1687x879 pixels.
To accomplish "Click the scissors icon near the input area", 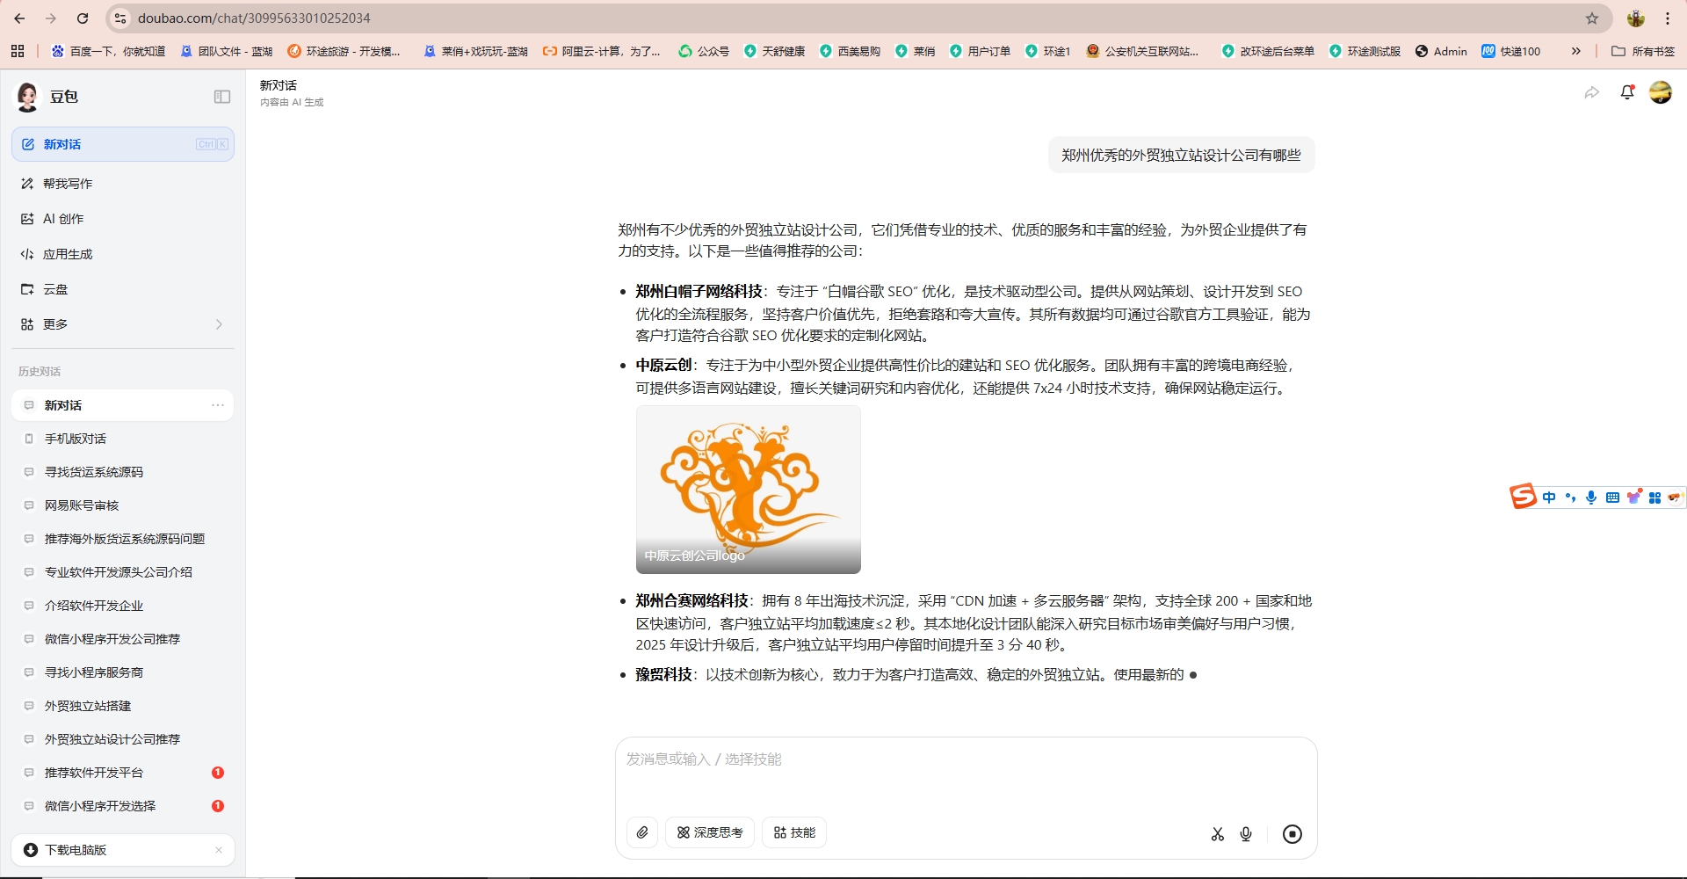I will coord(1218,833).
